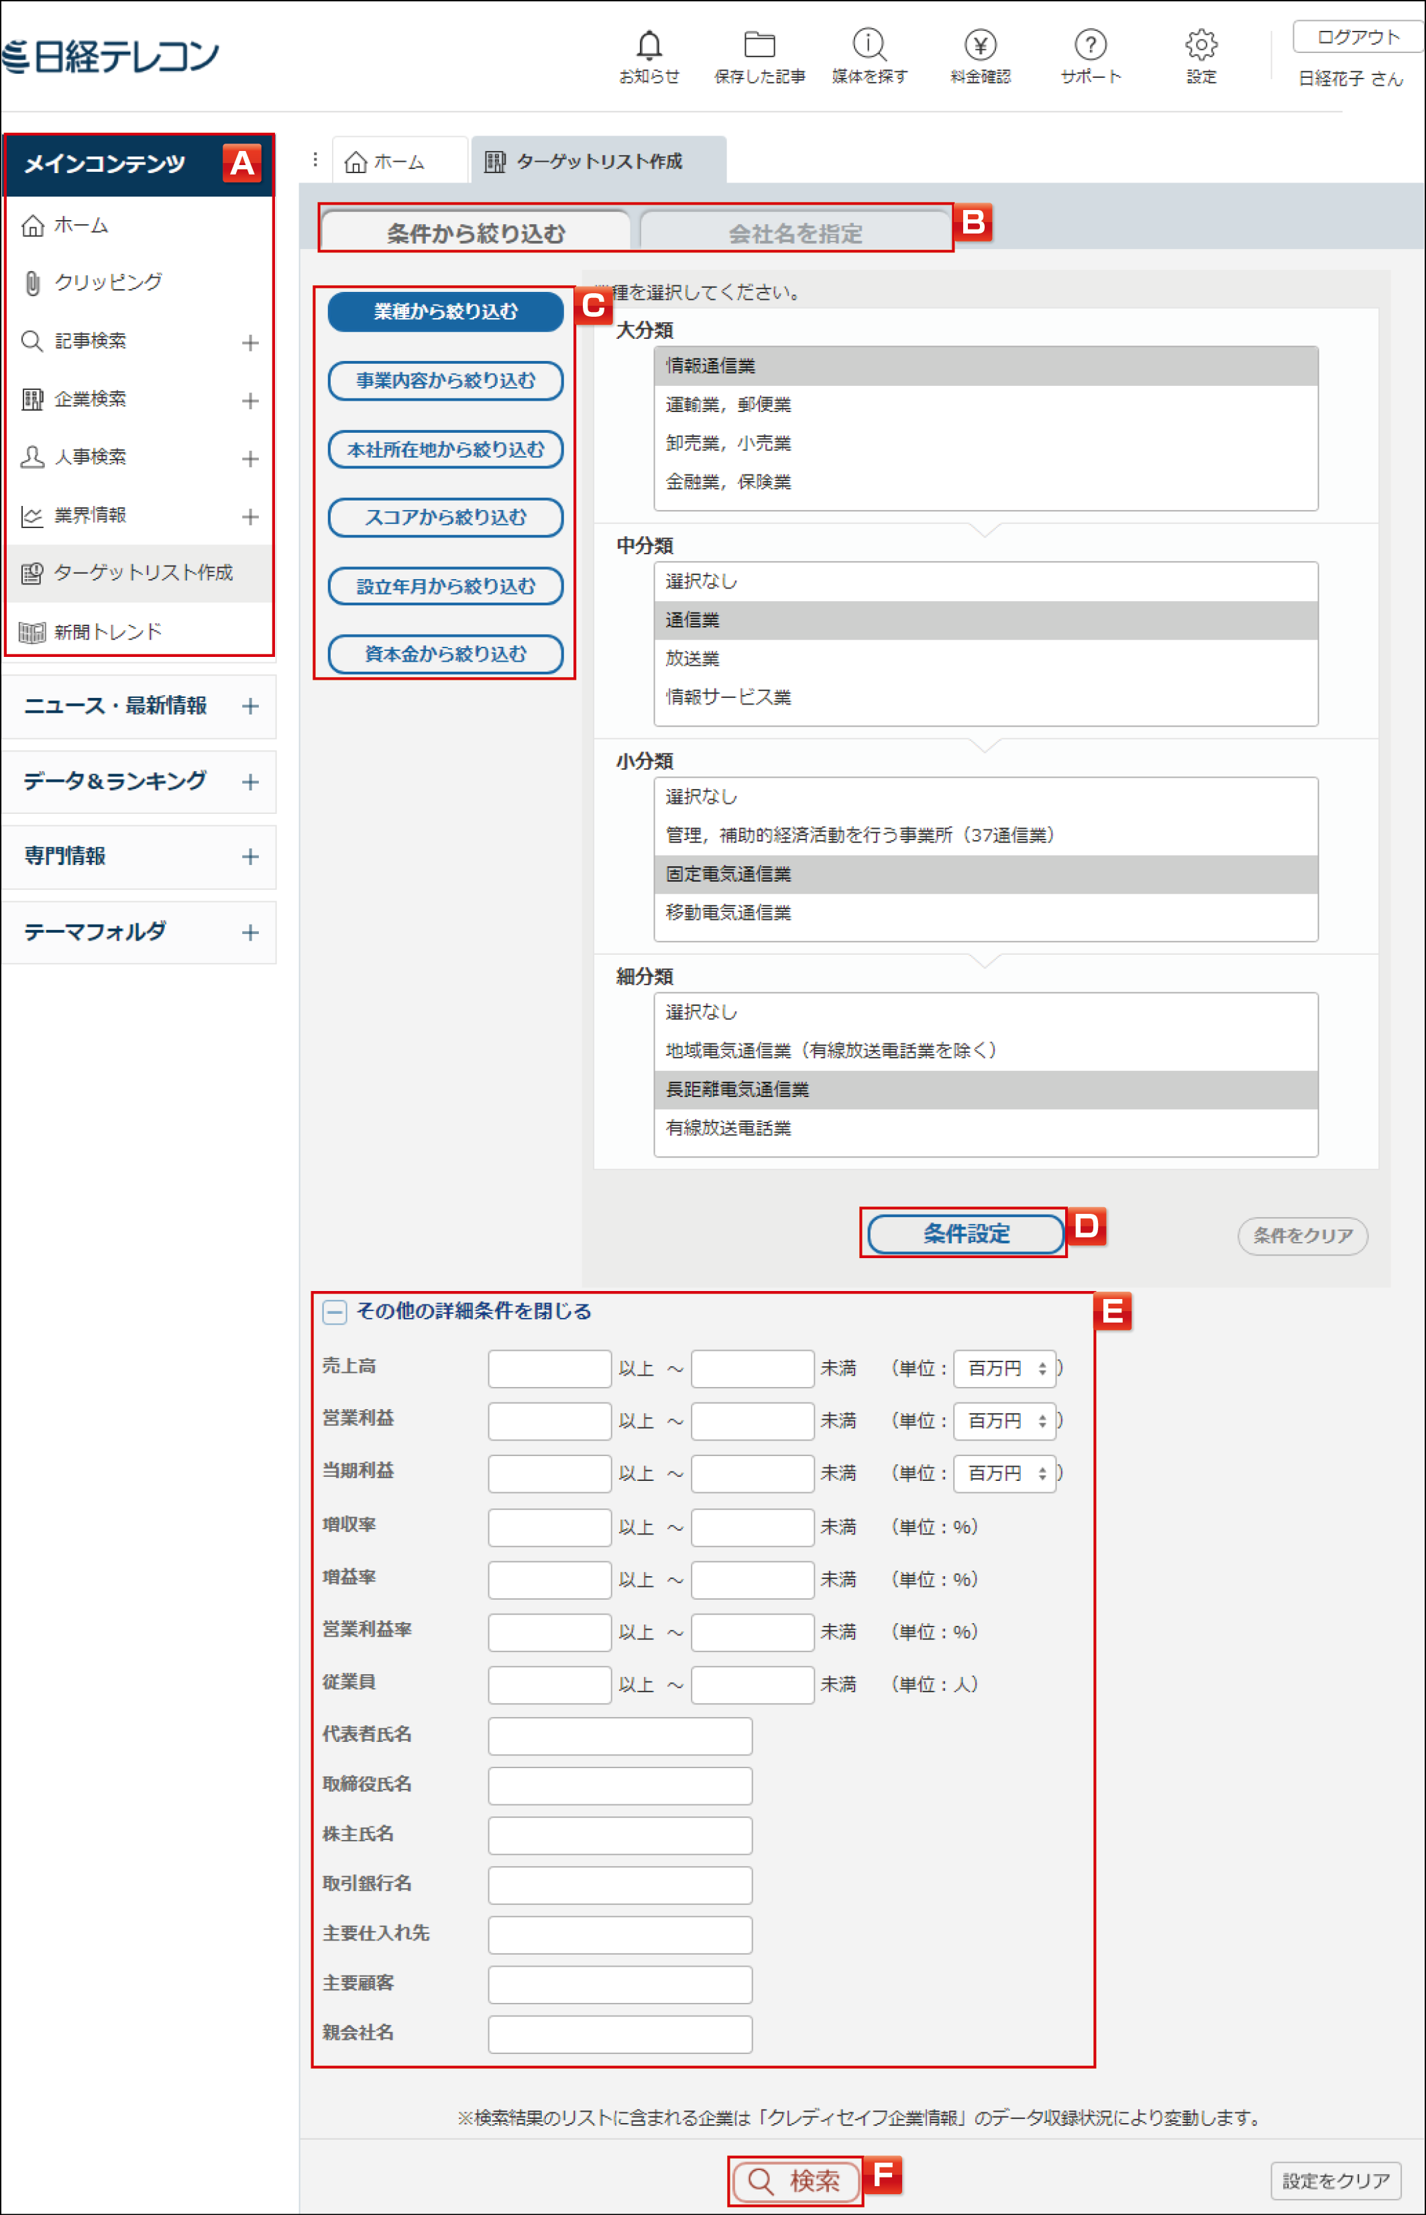This screenshot has height=2215, width=1426.
Task: Open 保存した記事 folder icon
Action: [x=759, y=56]
